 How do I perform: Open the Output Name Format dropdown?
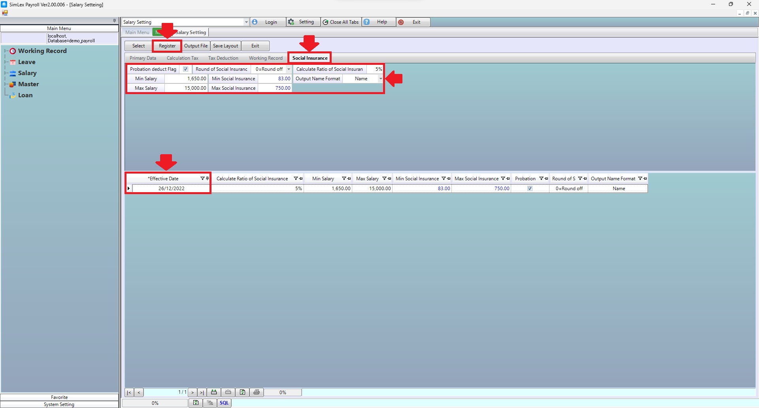click(380, 79)
